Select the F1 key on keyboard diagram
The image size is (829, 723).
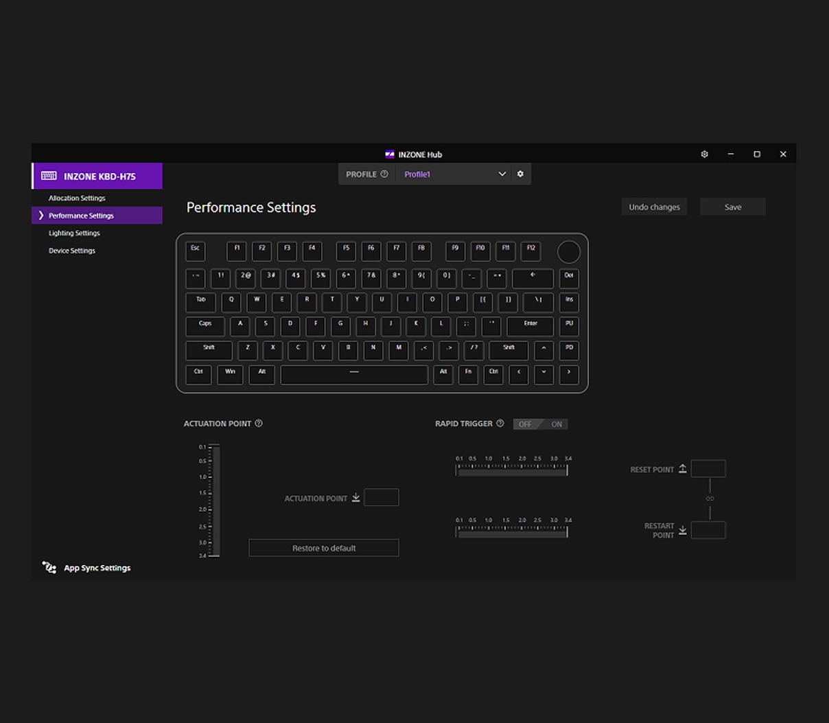[237, 251]
